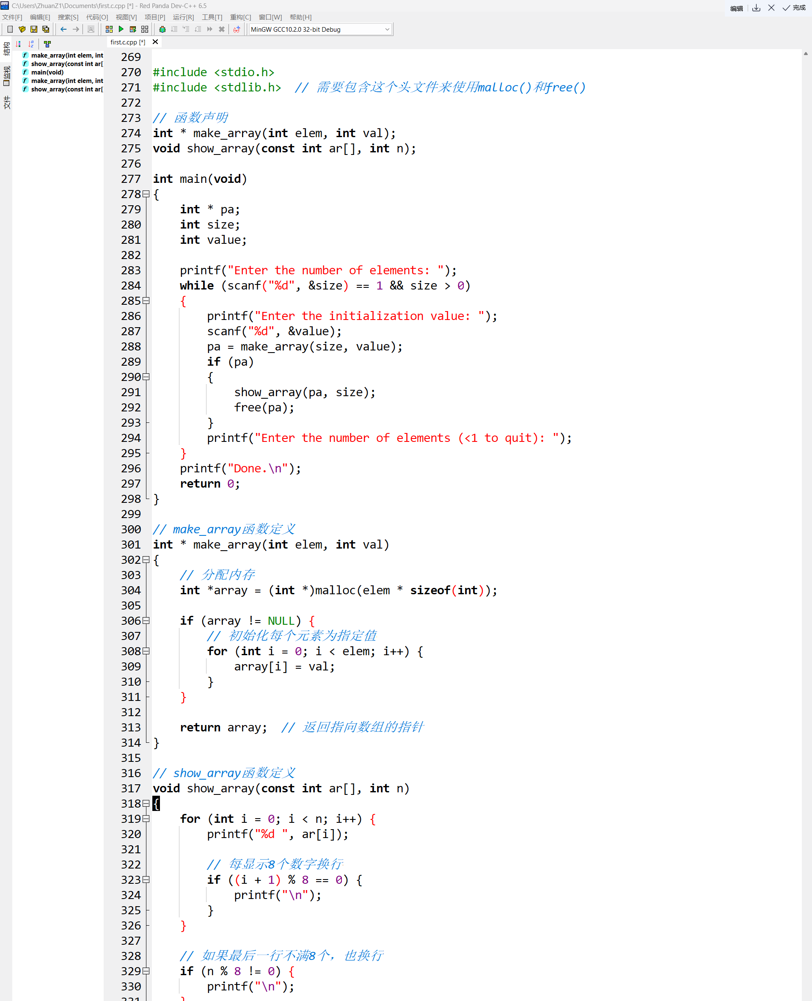Open the 文件[F] menu
Image resolution: width=812 pixels, height=1001 pixels.
[x=12, y=17]
